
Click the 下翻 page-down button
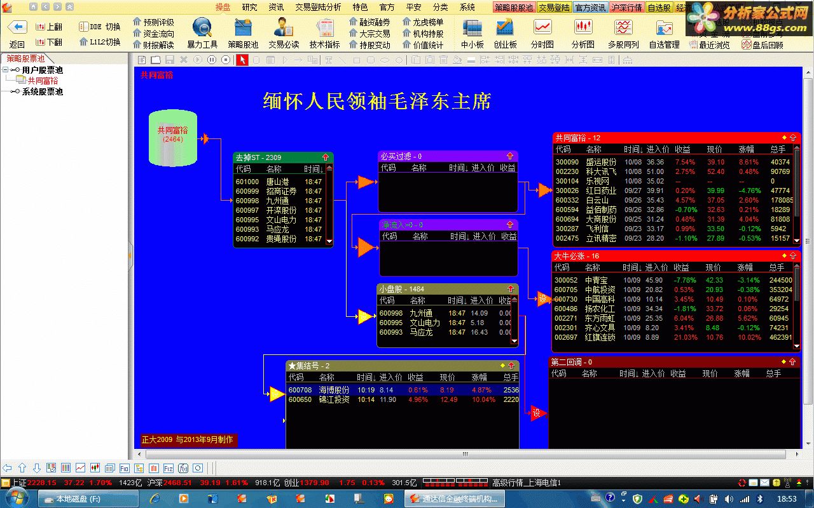(48, 42)
